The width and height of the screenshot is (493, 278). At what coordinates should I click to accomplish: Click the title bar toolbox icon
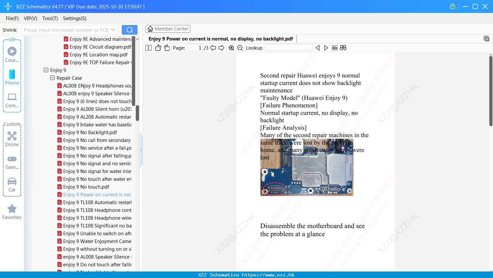coord(453,6)
